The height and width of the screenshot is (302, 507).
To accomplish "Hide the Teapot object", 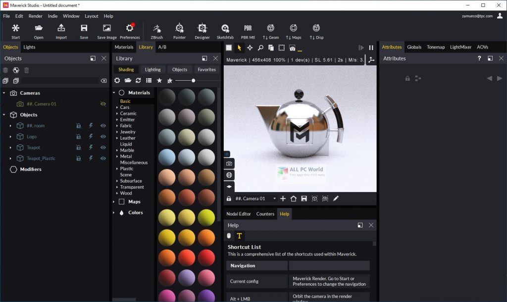I will click(x=103, y=147).
